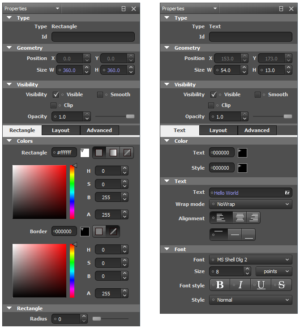Click white Rectangle color swatch

pos(85,153)
